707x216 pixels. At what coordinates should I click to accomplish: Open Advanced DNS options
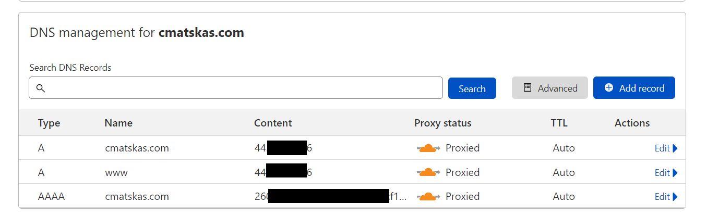pos(550,88)
